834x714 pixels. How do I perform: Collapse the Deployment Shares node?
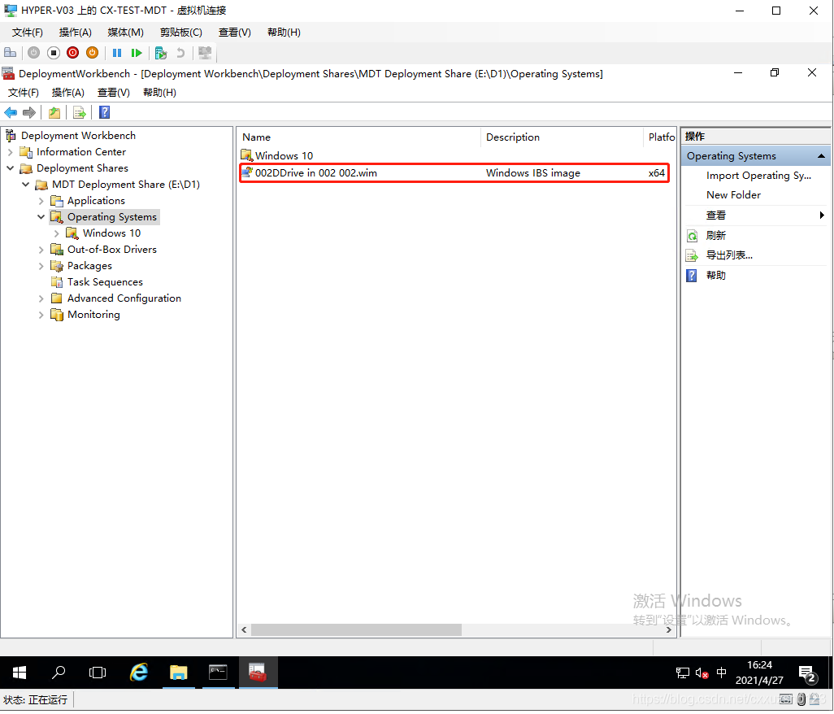click(x=10, y=168)
